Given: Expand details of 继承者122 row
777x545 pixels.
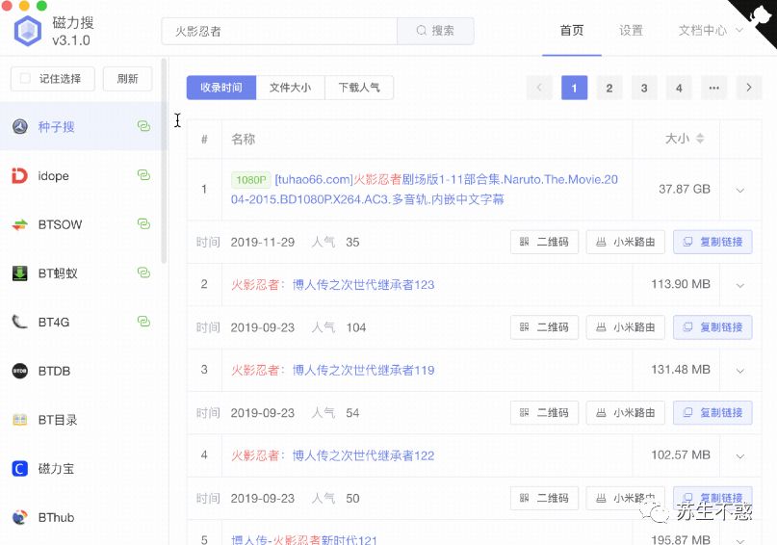Looking at the screenshot, I should [x=740, y=455].
